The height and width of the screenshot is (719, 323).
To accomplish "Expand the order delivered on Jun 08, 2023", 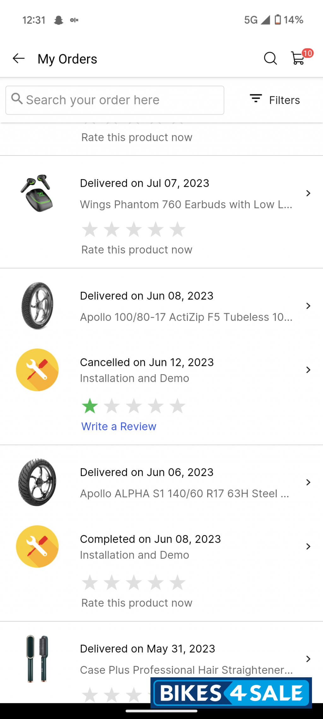I will (x=308, y=306).
